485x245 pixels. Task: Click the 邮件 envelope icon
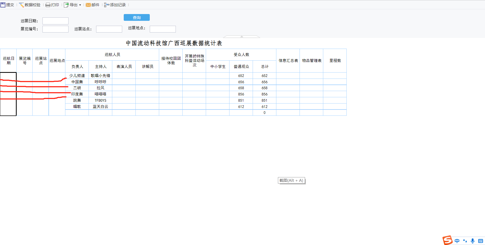(x=88, y=5)
